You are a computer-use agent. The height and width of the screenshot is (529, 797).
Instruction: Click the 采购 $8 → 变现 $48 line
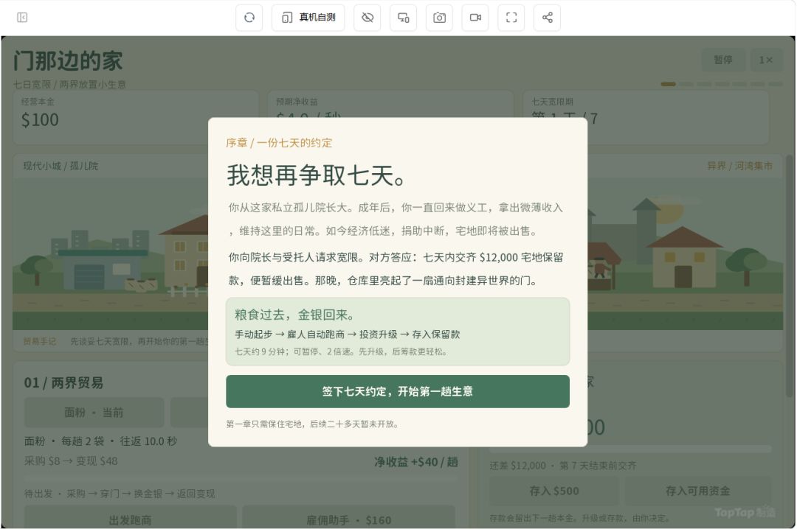pos(71,461)
